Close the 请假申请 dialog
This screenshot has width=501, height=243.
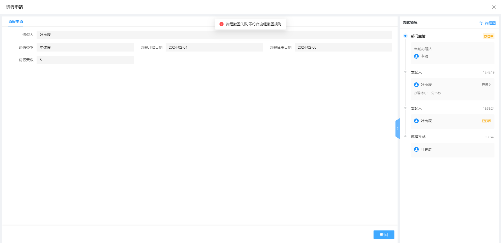pos(494,7)
